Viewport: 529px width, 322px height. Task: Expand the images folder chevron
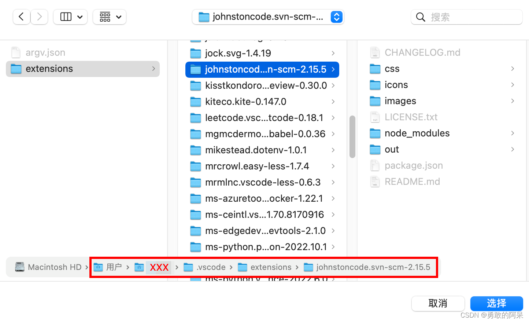point(513,101)
